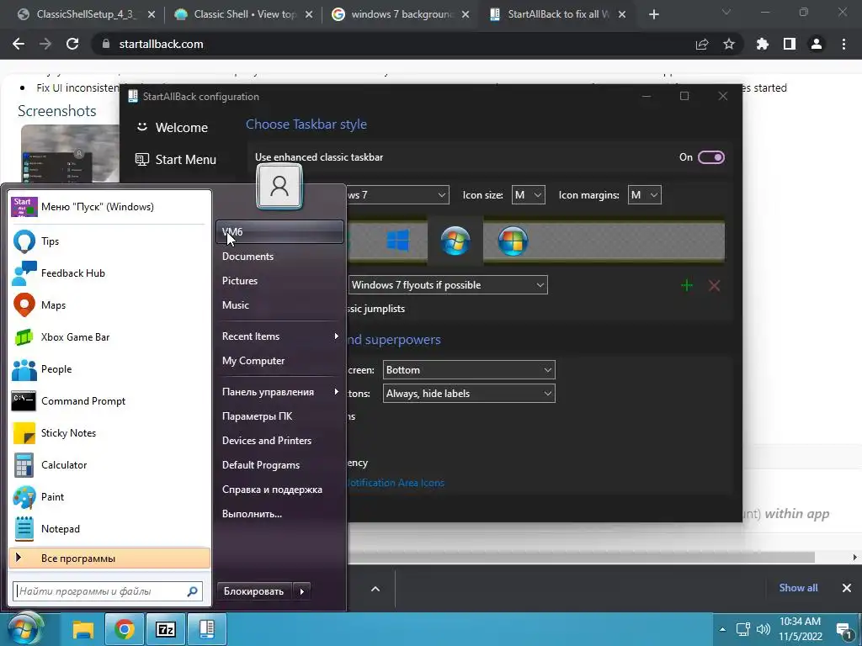Show hidden tray icons chevron
Image resolution: width=862 pixels, height=646 pixels.
click(x=722, y=629)
